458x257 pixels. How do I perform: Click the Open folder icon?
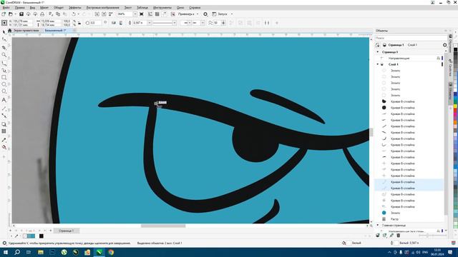[x=11, y=14]
